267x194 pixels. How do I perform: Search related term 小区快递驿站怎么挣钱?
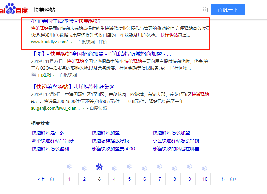[176, 141]
